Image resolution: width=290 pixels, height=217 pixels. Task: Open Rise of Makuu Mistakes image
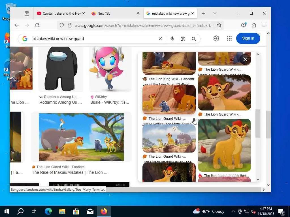tap(81, 137)
